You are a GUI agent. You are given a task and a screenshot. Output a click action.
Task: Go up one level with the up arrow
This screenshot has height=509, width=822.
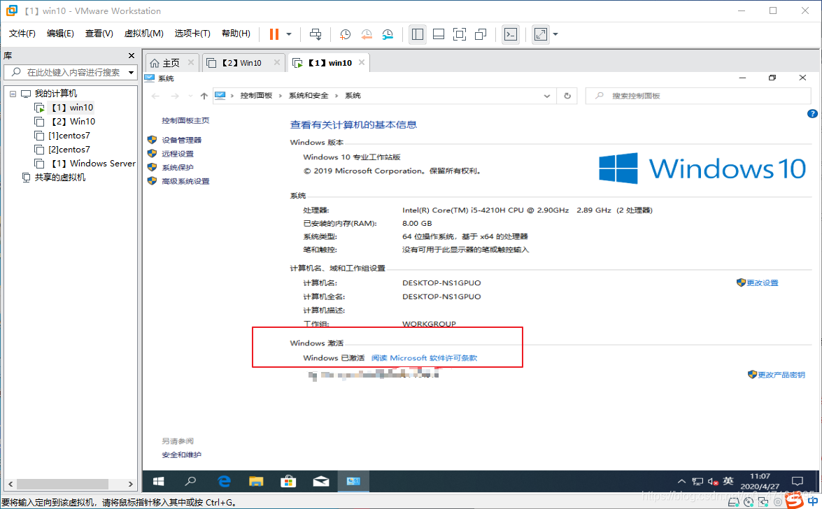click(x=204, y=96)
